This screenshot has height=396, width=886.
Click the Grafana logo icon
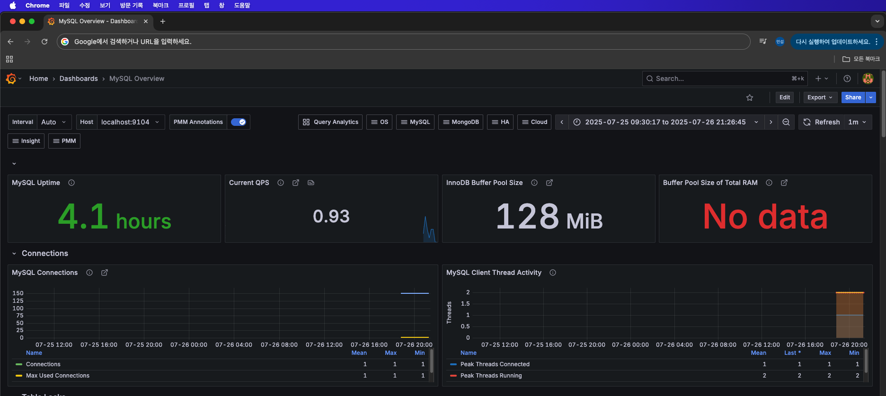pos(11,79)
